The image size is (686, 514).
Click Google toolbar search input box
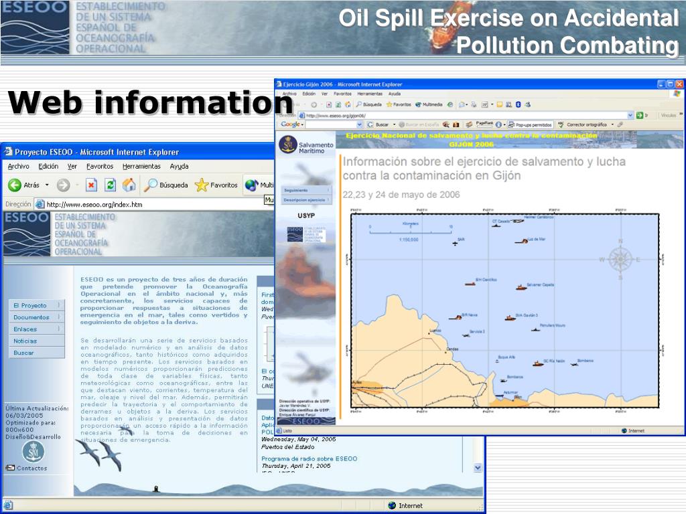pos(331,125)
